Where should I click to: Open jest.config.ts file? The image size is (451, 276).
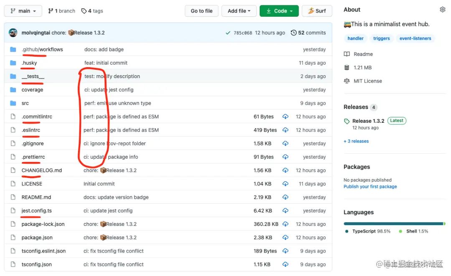36,211
